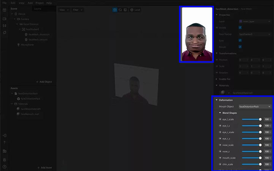Expand the Enable For section
Screen dimensions: 274x171
click(217, 79)
